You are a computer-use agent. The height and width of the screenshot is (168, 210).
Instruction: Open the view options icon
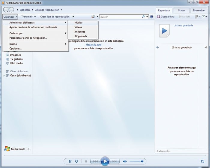[93, 16]
